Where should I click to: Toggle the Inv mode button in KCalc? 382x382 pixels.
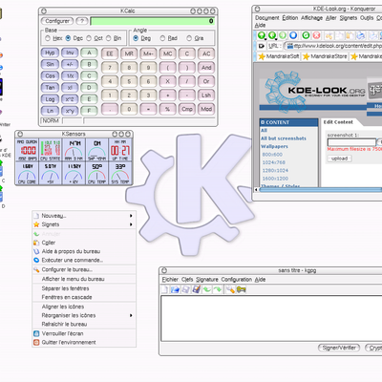click(70, 53)
